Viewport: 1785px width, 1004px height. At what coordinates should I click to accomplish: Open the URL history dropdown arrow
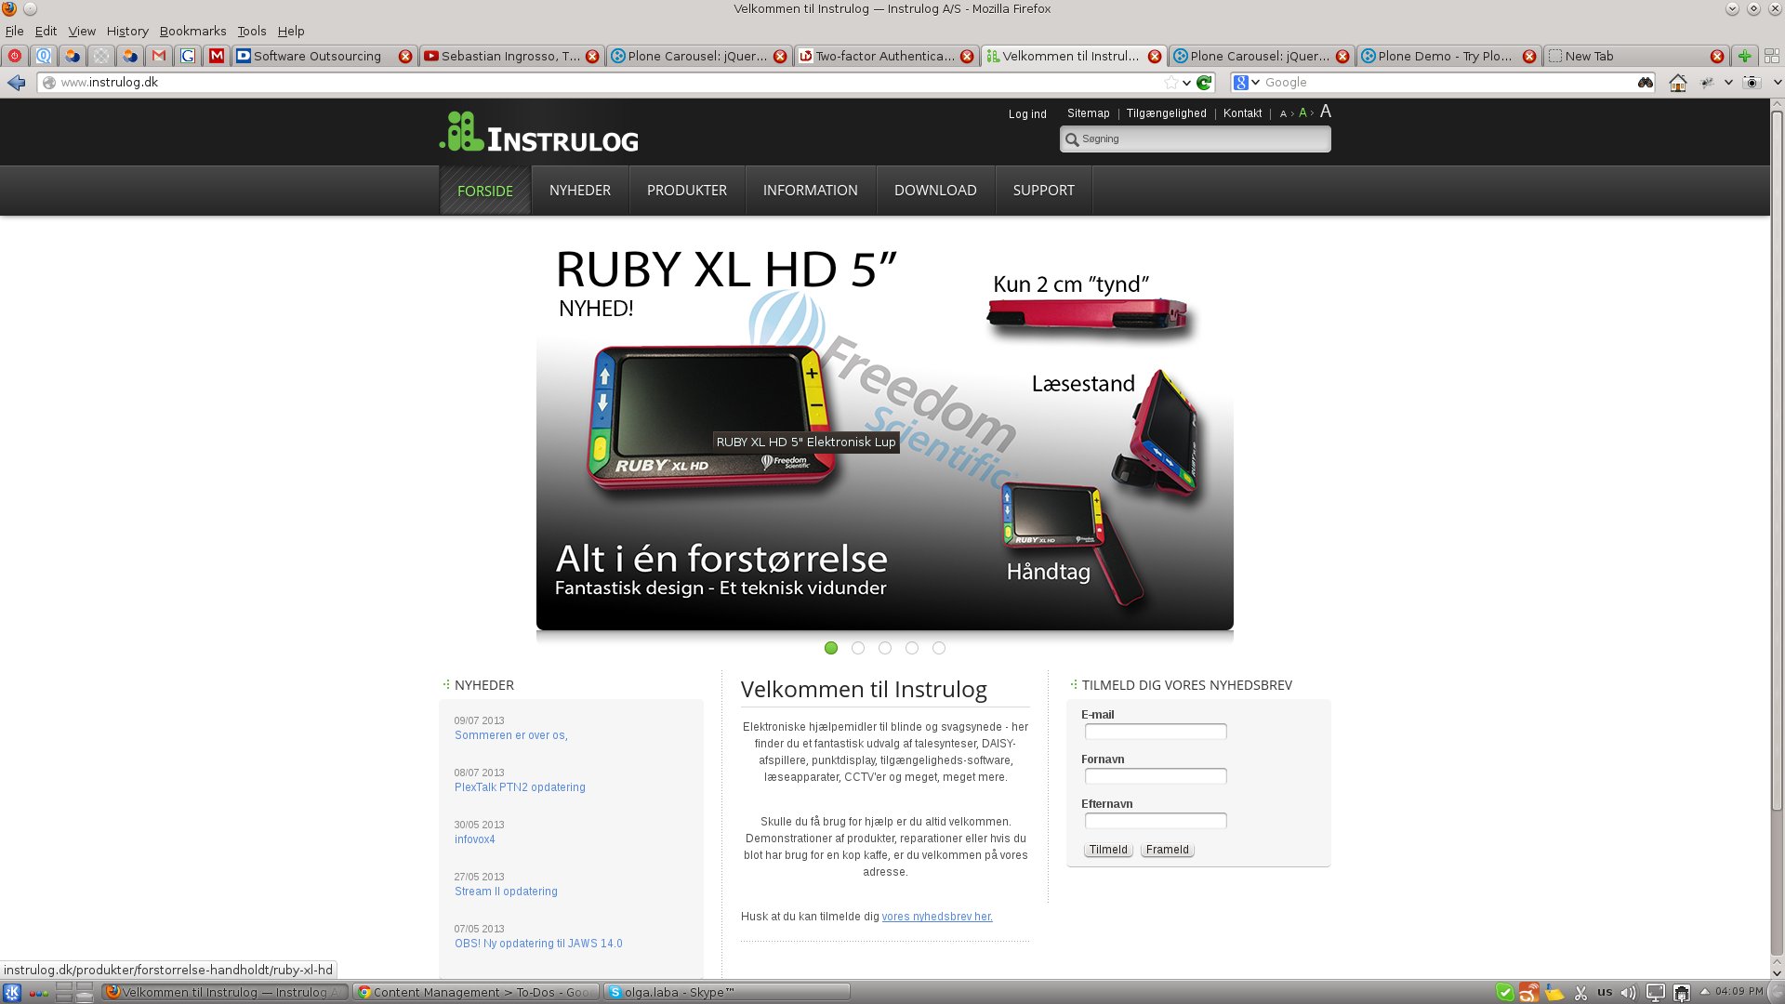(1186, 83)
